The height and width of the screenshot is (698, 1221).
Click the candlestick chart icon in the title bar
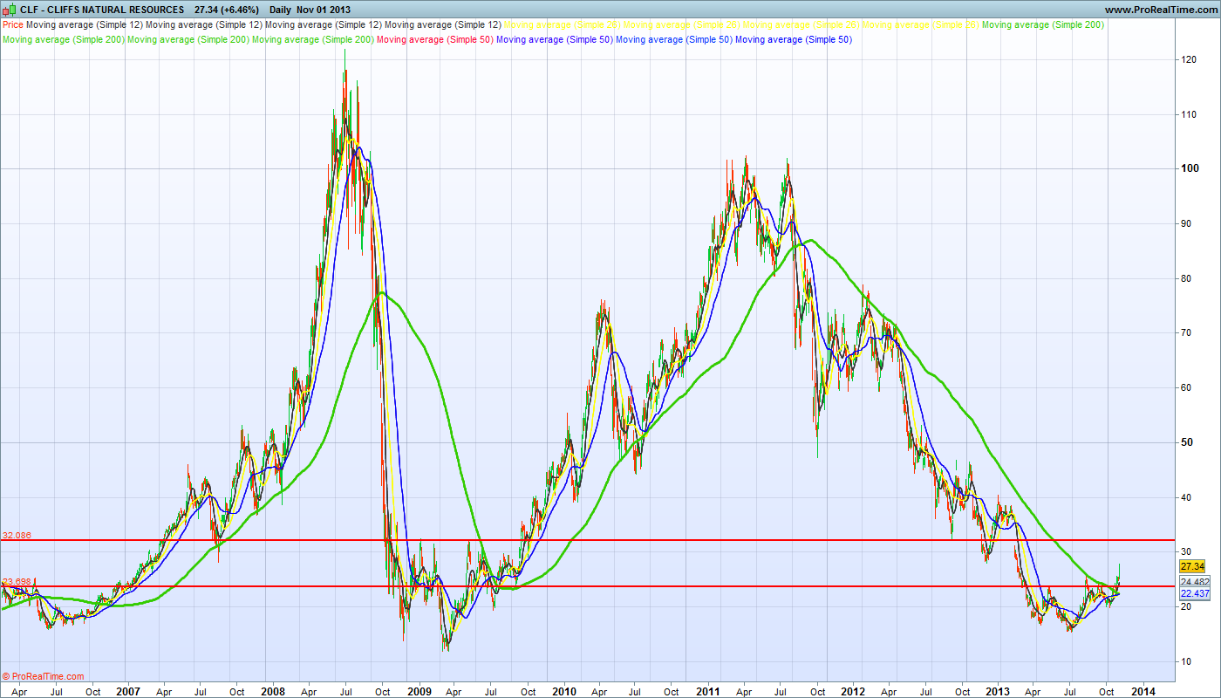click(11, 10)
